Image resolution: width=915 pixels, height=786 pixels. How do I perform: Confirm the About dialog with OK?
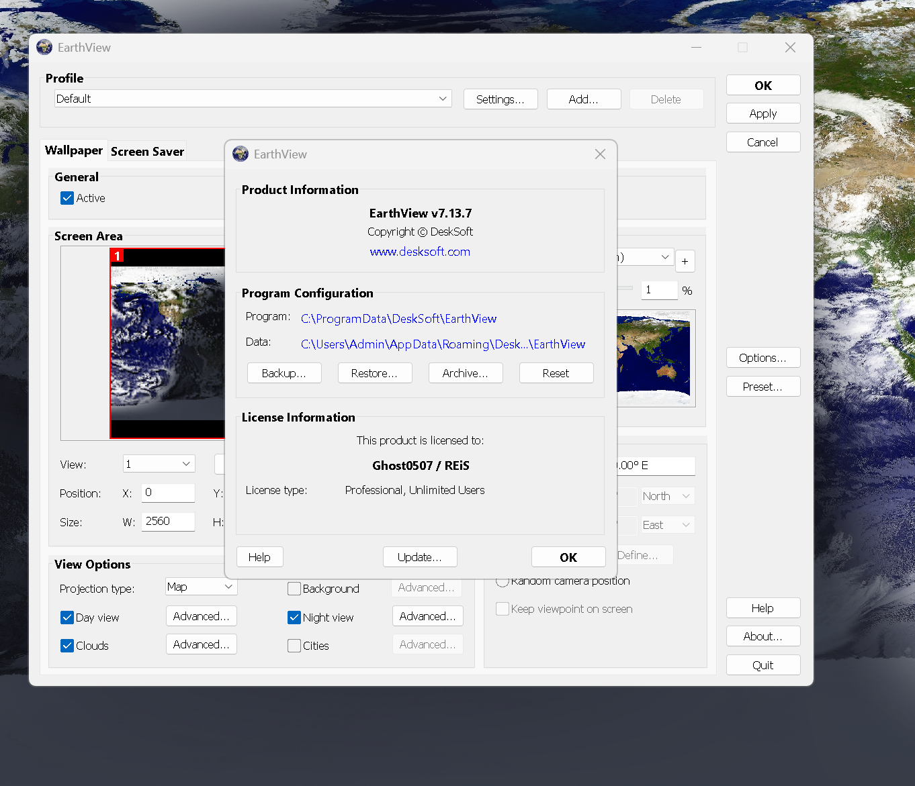(568, 557)
